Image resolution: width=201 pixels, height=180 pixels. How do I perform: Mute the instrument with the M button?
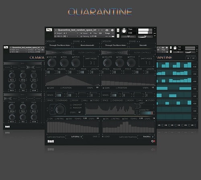click(x=118, y=36)
